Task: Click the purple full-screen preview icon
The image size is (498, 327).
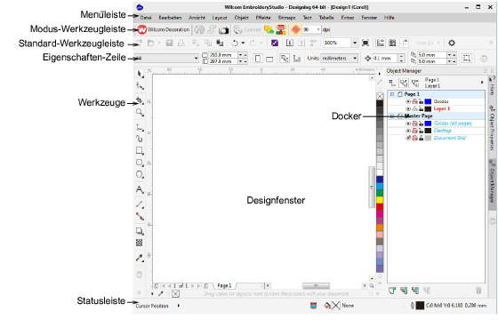Action: [275, 43]
